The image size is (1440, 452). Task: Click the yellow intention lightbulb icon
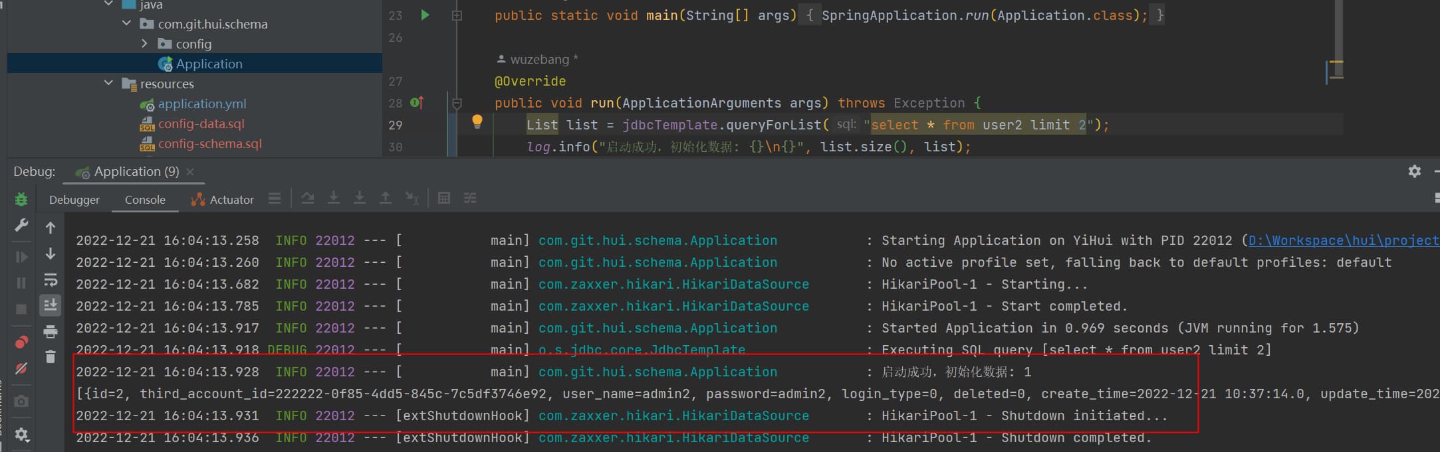tap(477, 121)
